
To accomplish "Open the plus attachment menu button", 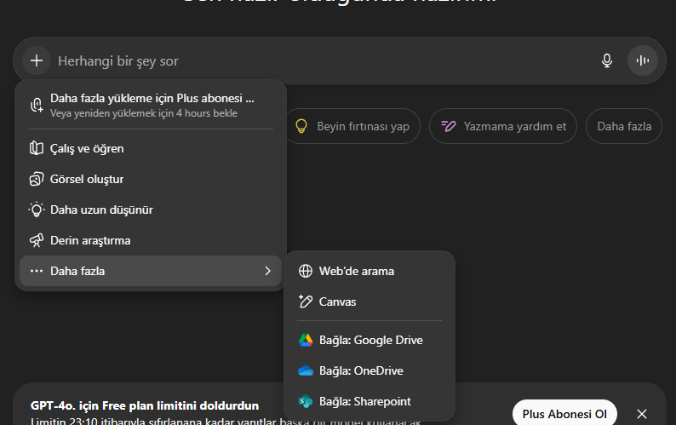I will pos(37,60).
